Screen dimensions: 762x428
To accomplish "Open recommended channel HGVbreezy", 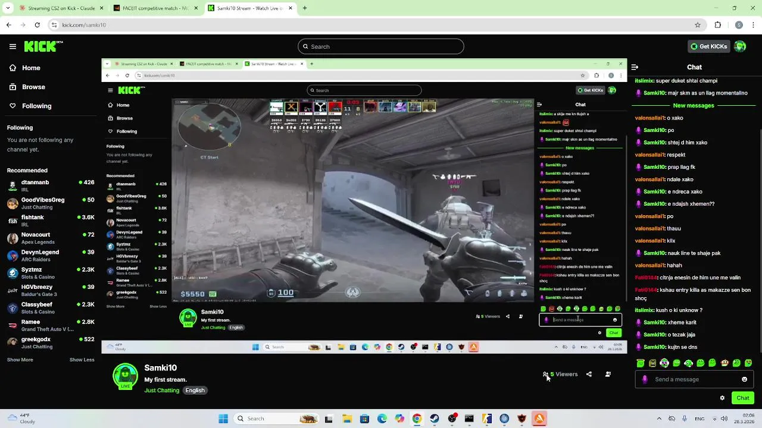I will tap(51, 290).
